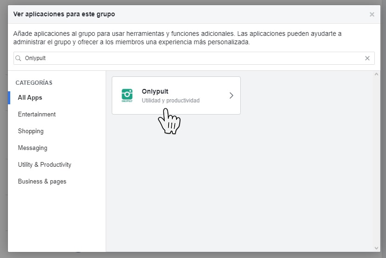
Task: Choose the Business & pages category
Action: click(x=42, y=182)
